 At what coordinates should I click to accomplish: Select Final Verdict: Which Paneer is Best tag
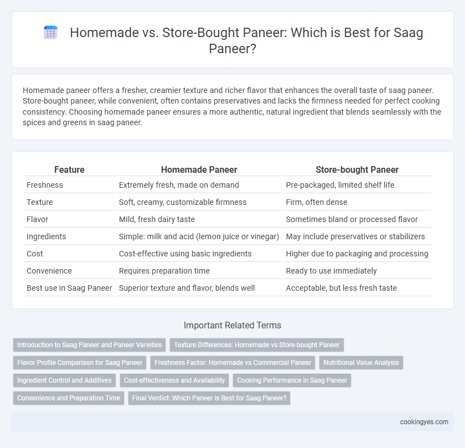click(209, 398)
